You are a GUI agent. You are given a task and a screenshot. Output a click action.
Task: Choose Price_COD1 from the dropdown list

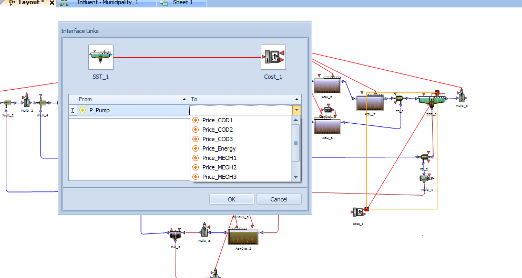217,120
